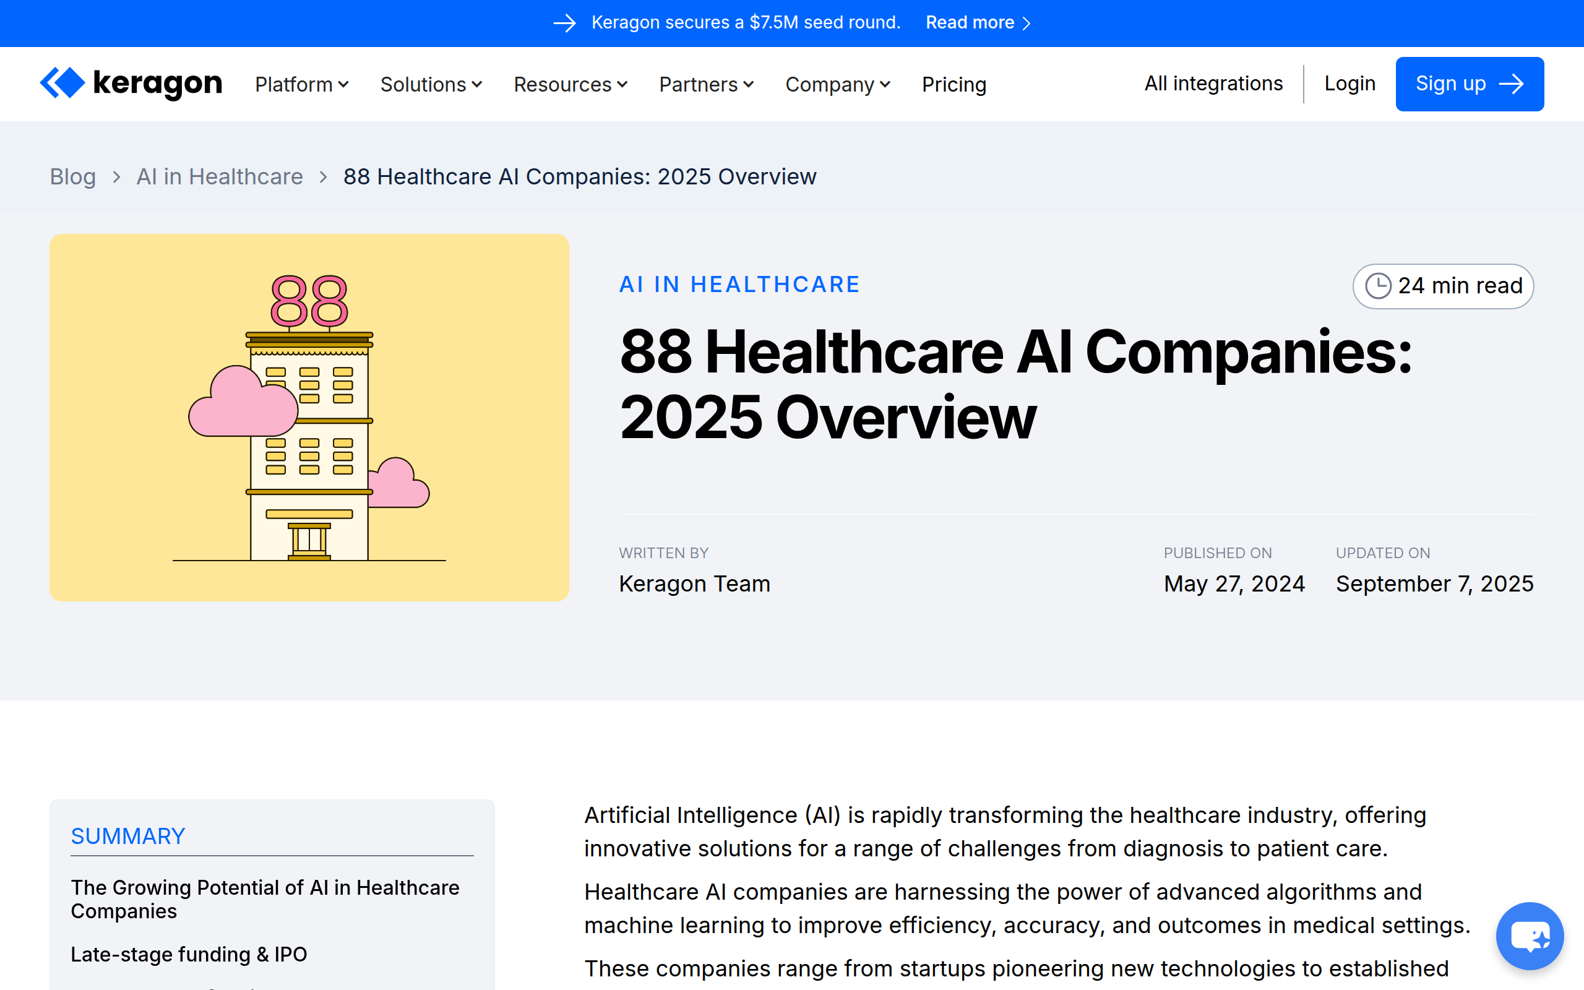The image size is (1584, 990).
Task: Click the arrow on Sign up button
Action: [1512, 84]
